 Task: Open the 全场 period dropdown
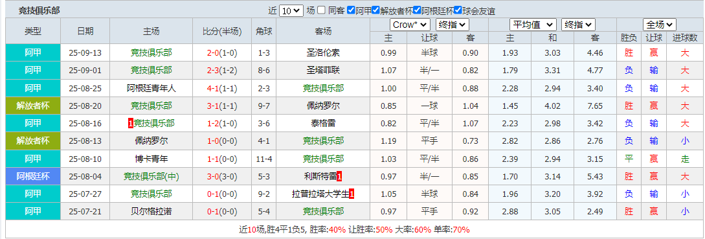(660, 25)
